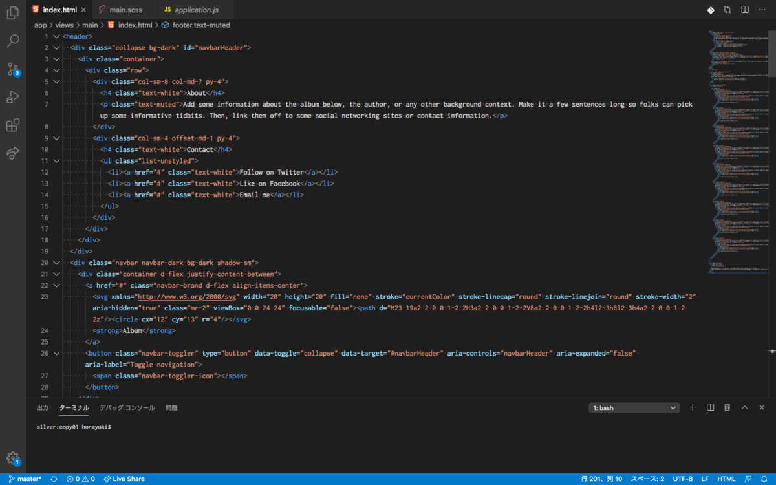
Task: Close the terminal panel
Action: pyautogui.click(x=762, y=407)
